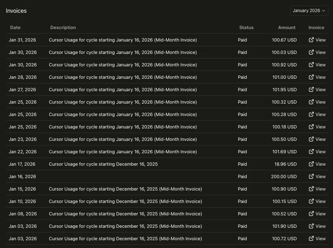Click external-link icon for 100.03 USD invoice
This screenshot has width=333, height=248.
click(x=311, y=52)
